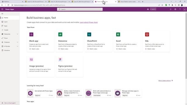Click the red SQL tile icon
Image resolution: width=187 pixels, height=105 pixels.
pos(147,34)
